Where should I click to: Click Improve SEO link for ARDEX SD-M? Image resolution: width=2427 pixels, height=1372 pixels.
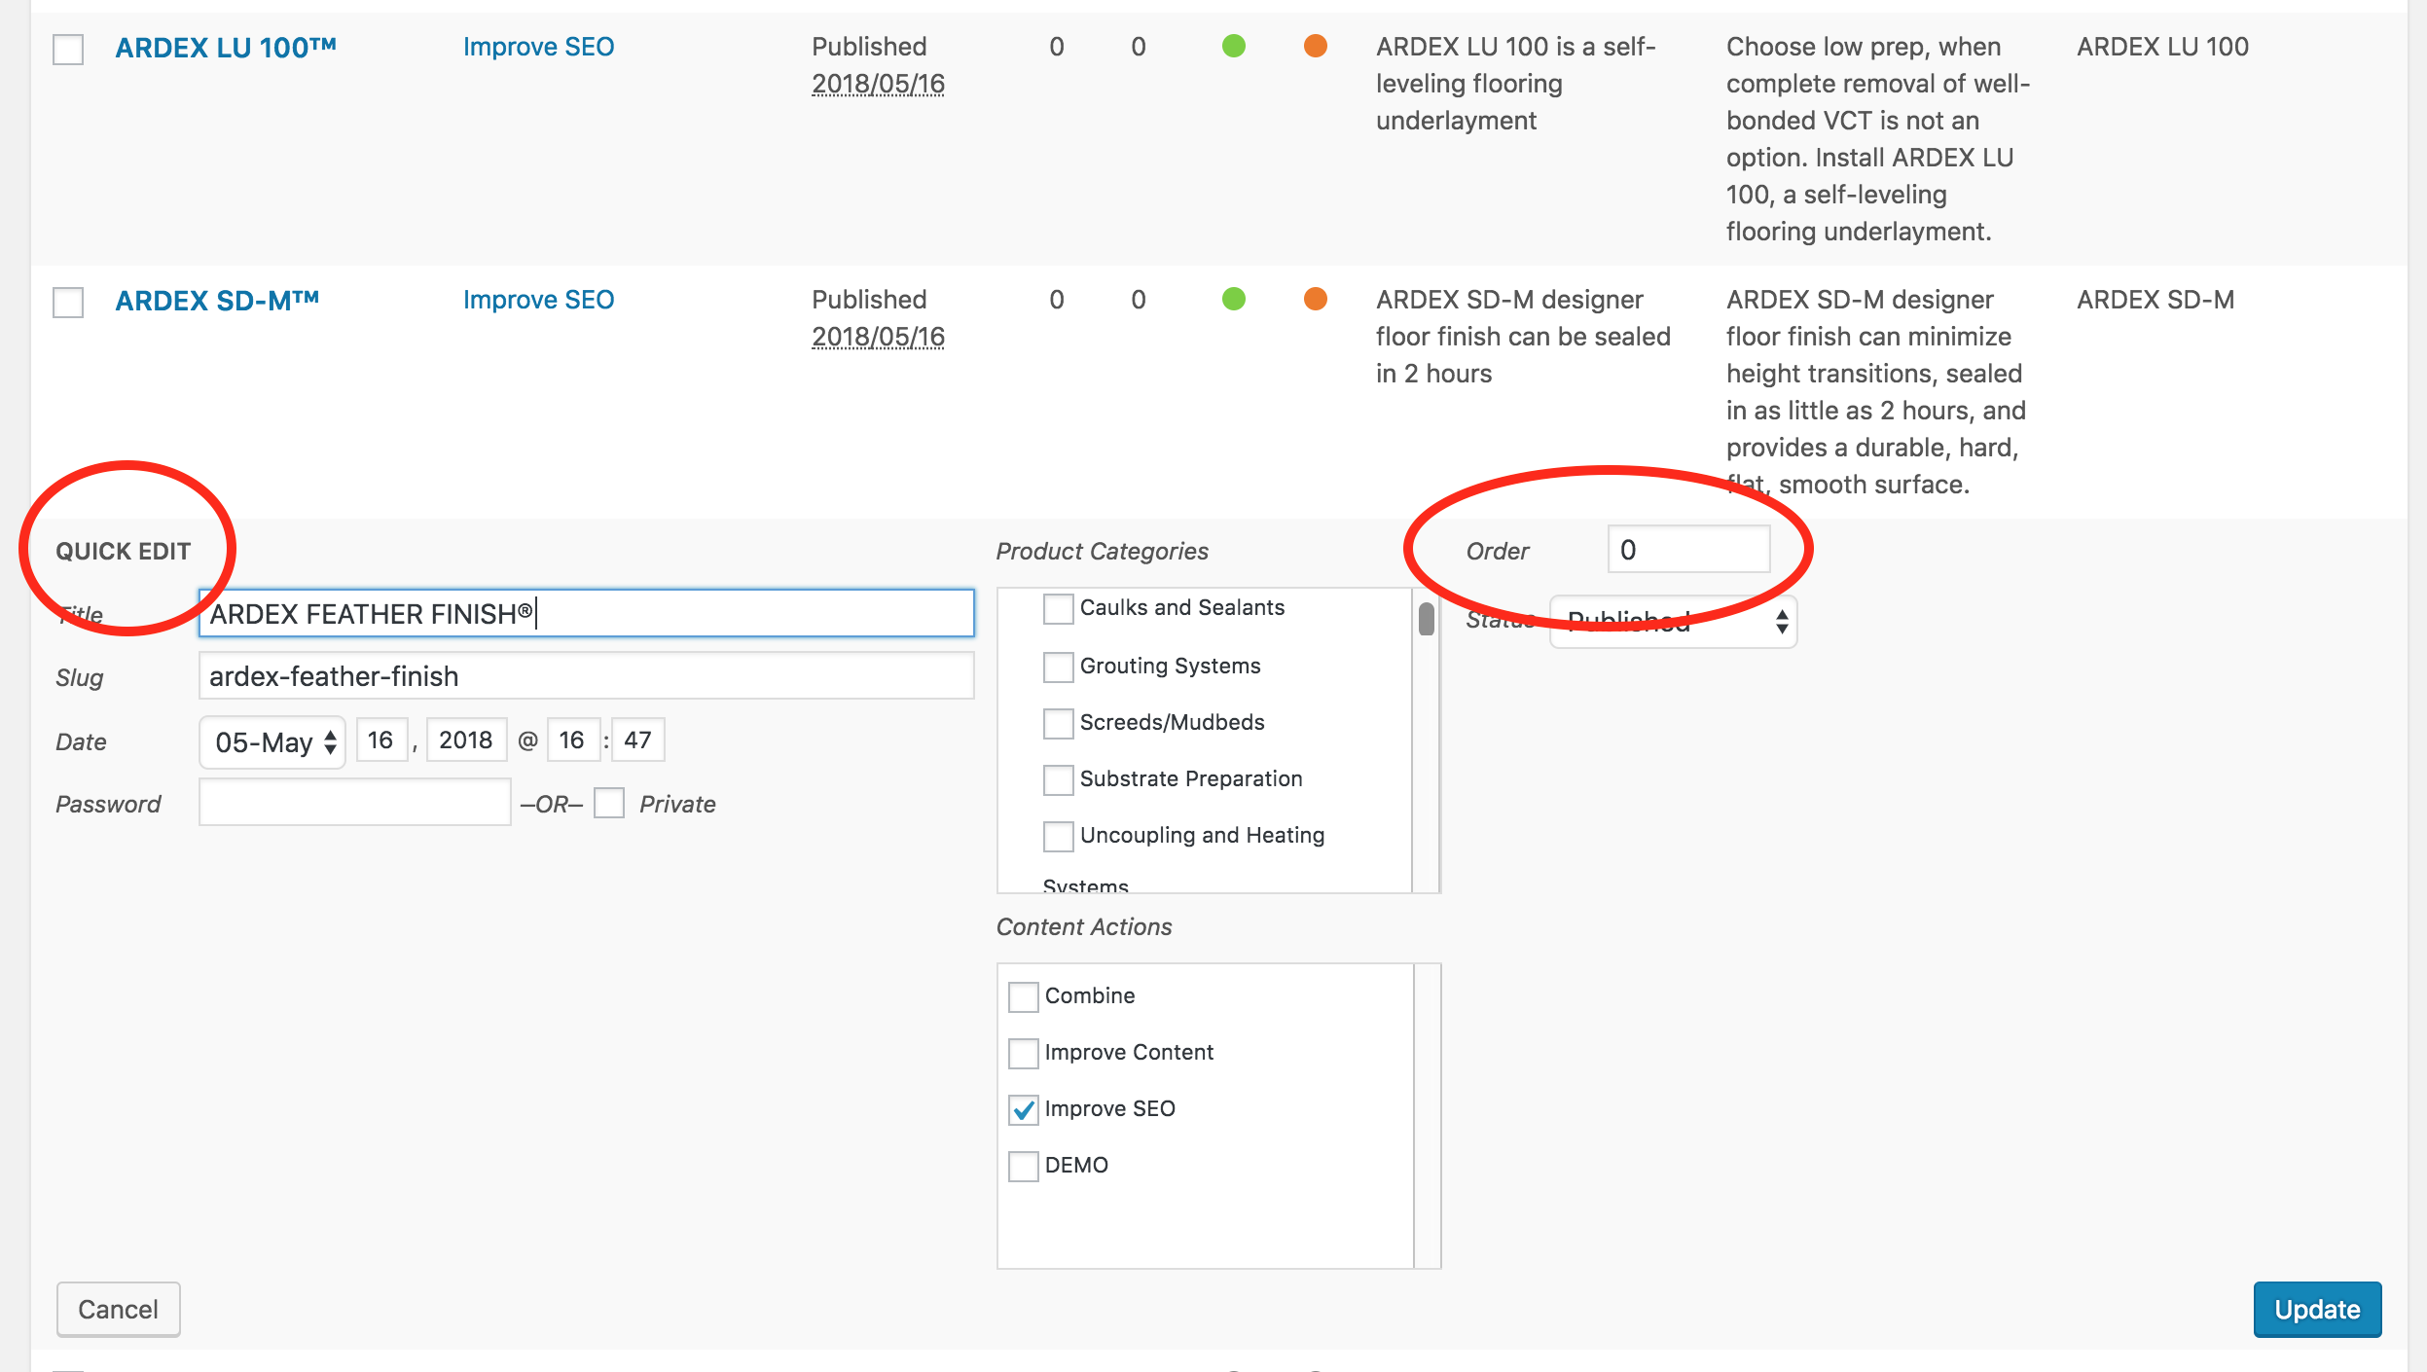pos(538,300)
